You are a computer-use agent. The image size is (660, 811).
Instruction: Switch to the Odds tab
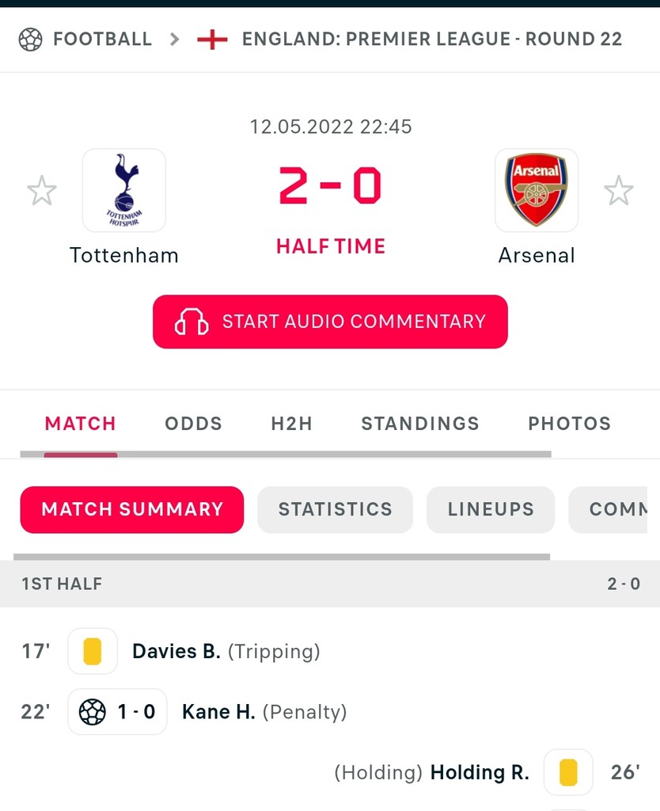click(x=193, y=424)
